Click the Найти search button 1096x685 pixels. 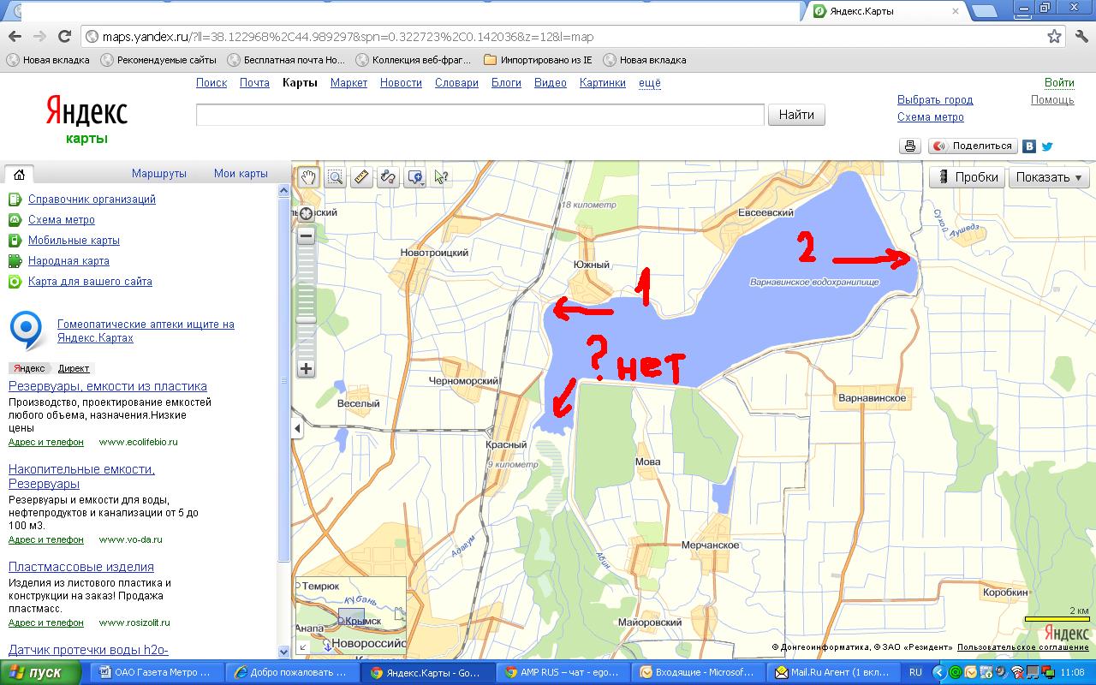pos(796,115)
